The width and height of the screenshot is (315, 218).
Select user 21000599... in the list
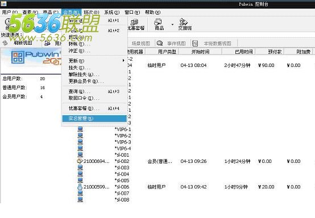(x=97, y=187)
